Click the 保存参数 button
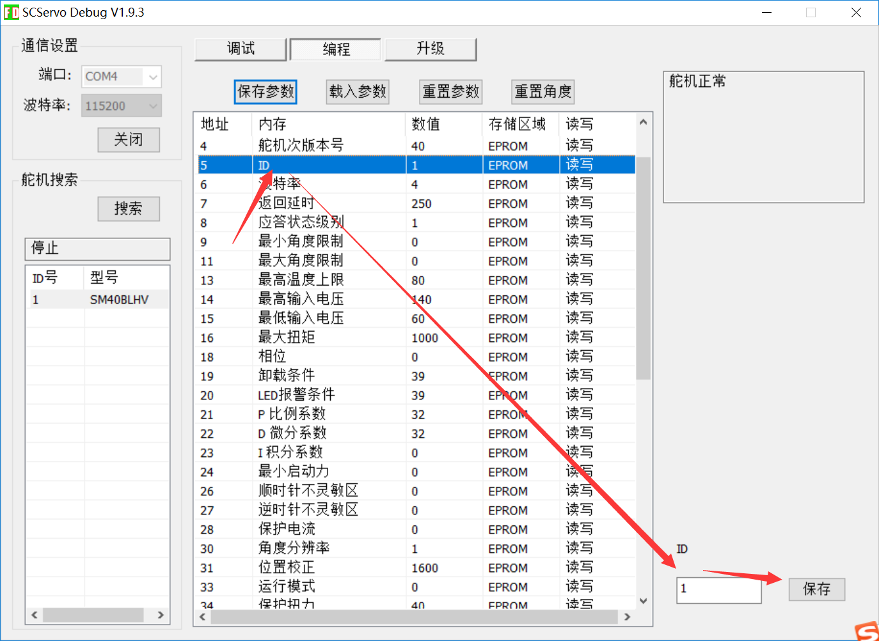The image size is (879, 641). tap(266, 92)
